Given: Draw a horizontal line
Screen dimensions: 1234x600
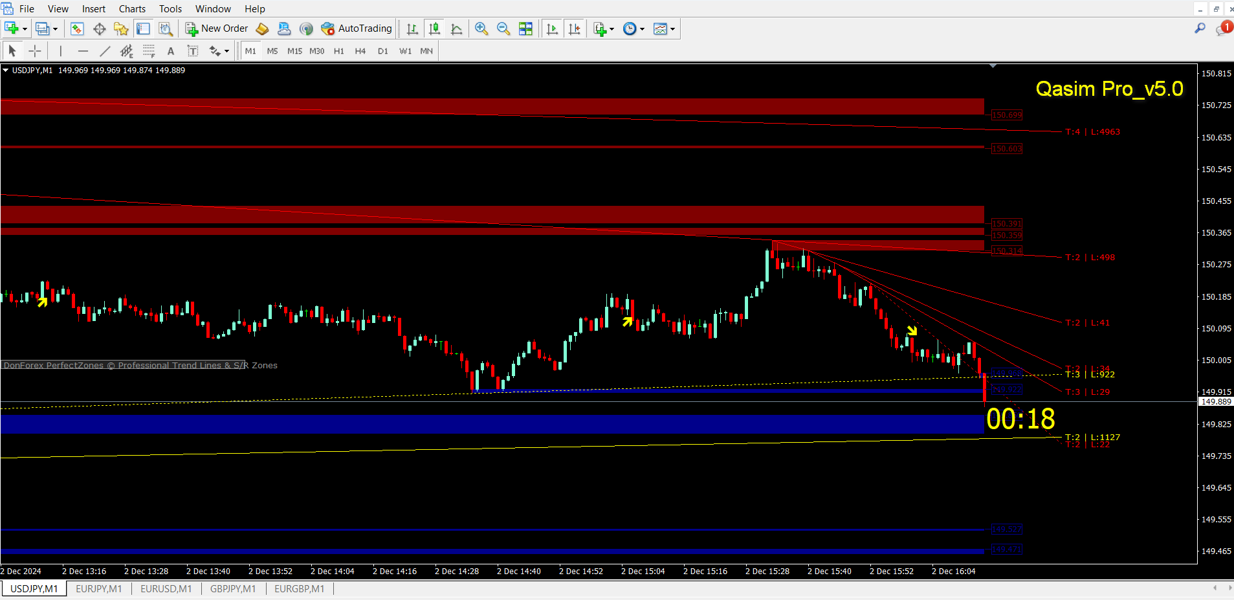Looking at the screenshot, I should click(x=82, y=50).
